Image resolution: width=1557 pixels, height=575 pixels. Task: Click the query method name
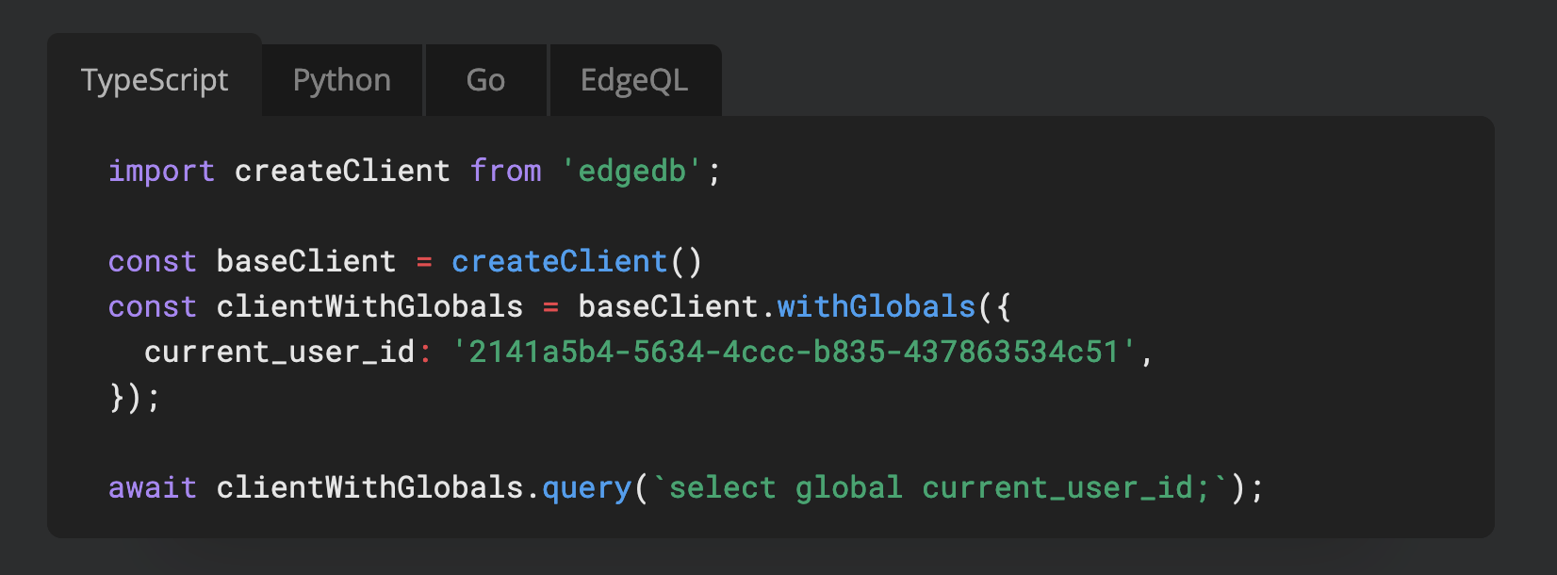(x=586, y=487)
